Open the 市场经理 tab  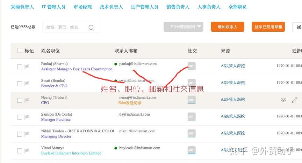82,7
